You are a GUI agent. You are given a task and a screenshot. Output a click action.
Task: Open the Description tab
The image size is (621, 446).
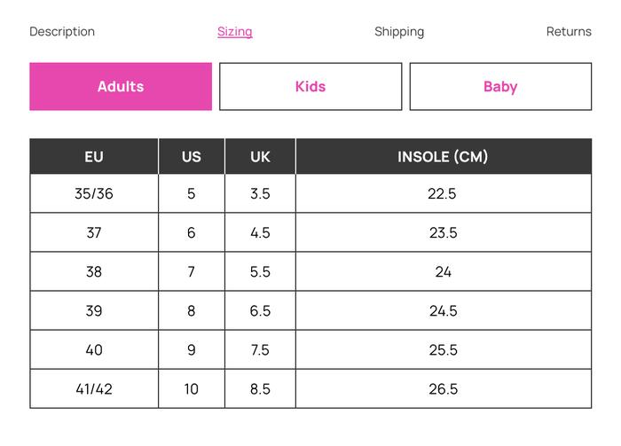[62, 32]
